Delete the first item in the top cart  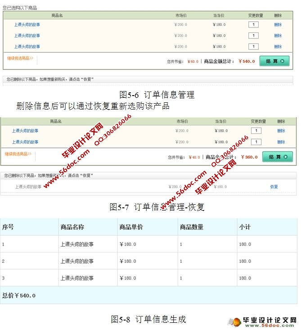point(278,25)
